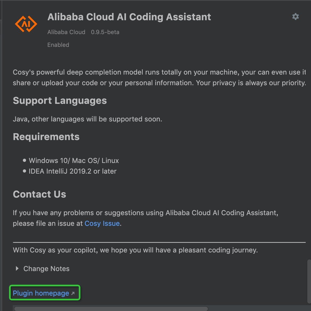The height and width of the screenshot is (311, 311).
Task: Open the Cosy Issue link
Action: (x=102, y=223)
